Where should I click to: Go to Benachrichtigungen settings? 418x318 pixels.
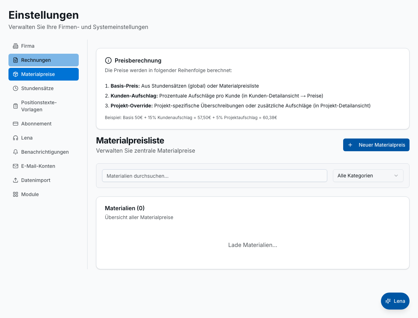[43, 152]
